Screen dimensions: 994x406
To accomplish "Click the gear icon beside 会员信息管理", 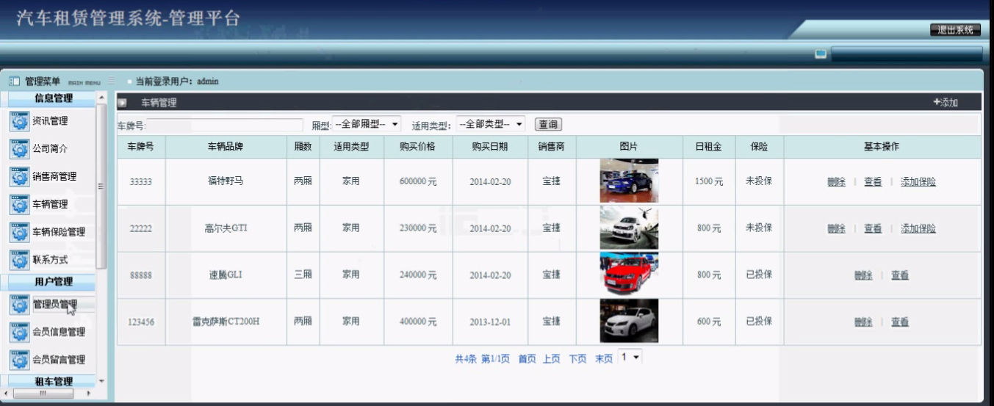I will point(19,333).
